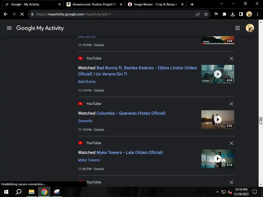Open the Windows notification center
The height and width of the screenshot is (197, 263).
point(255,192)
